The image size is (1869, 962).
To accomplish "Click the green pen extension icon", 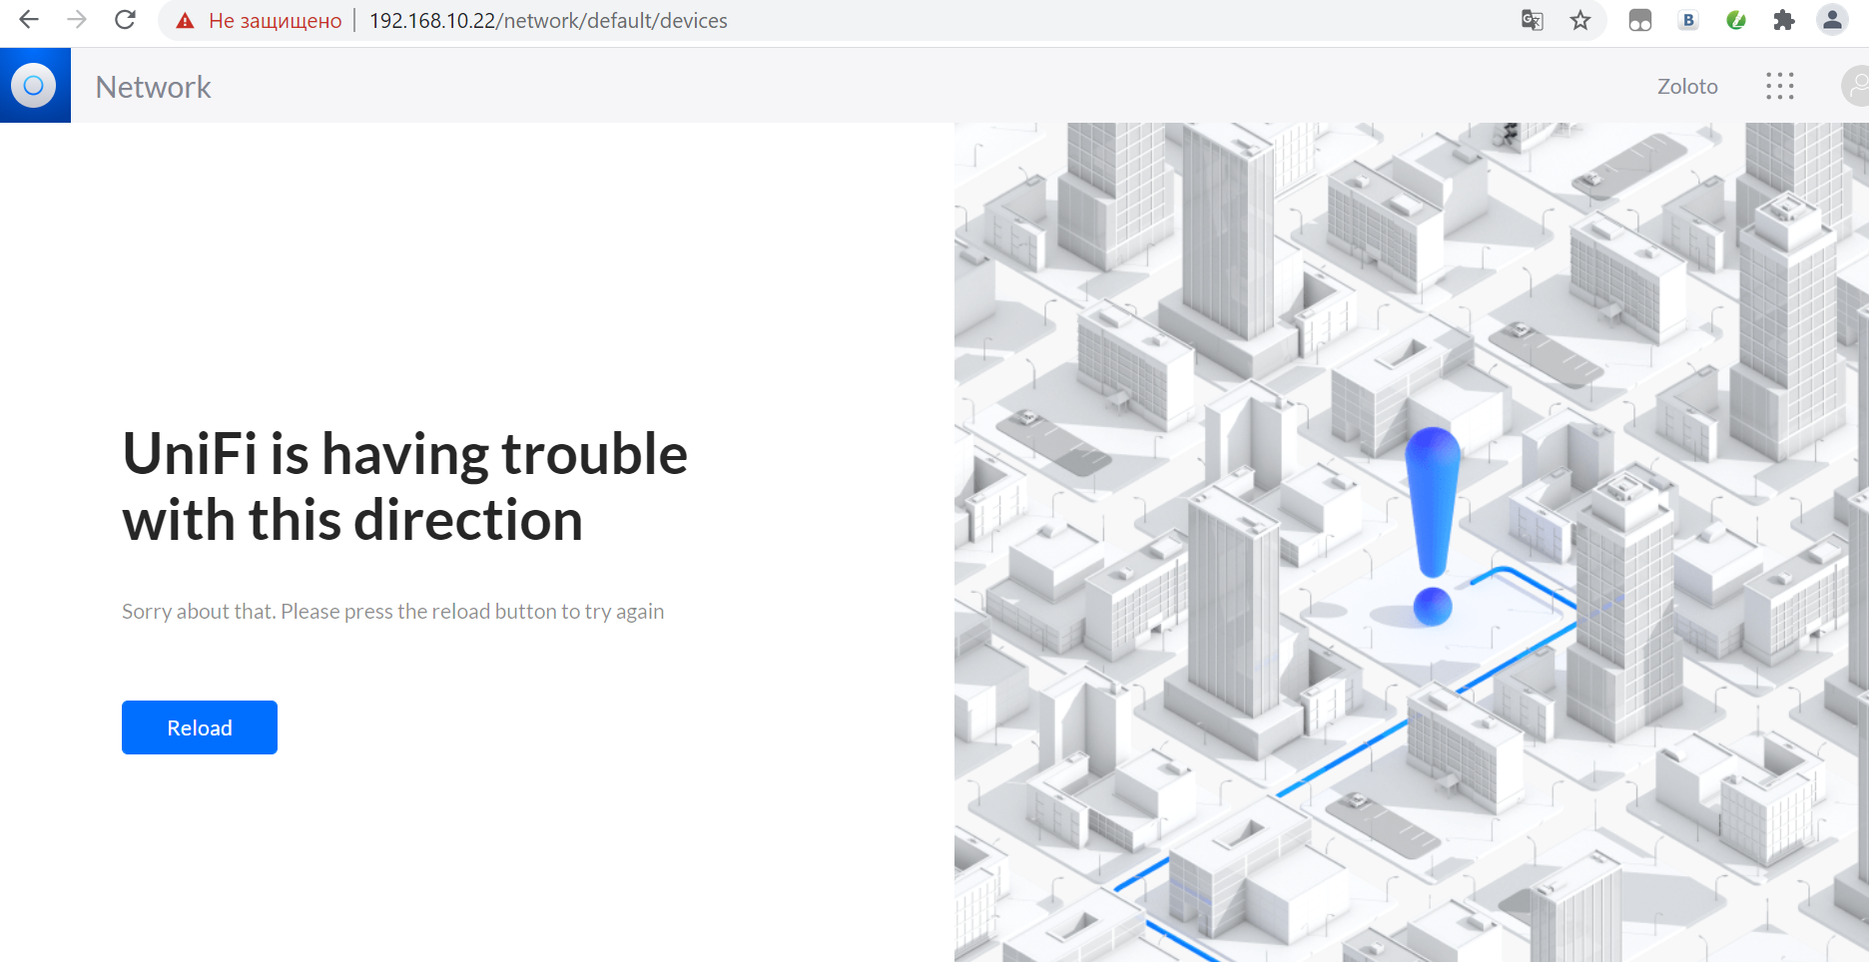I will point(1736,20).
